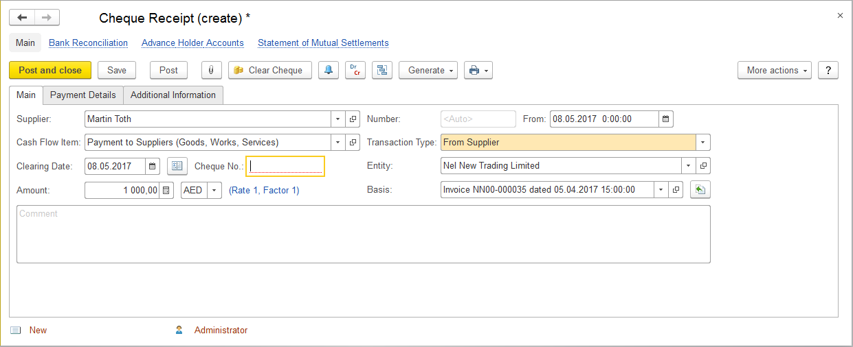This screenshot has height=347, width=853.
Task: Click the paperclip attachments icon
Action: pos(211,70)
